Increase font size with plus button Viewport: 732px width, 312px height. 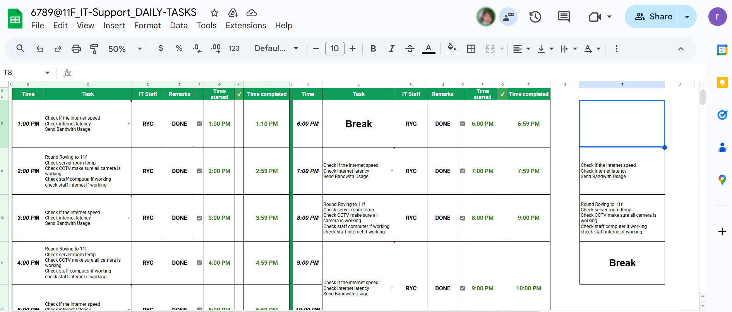pos(353,48)
